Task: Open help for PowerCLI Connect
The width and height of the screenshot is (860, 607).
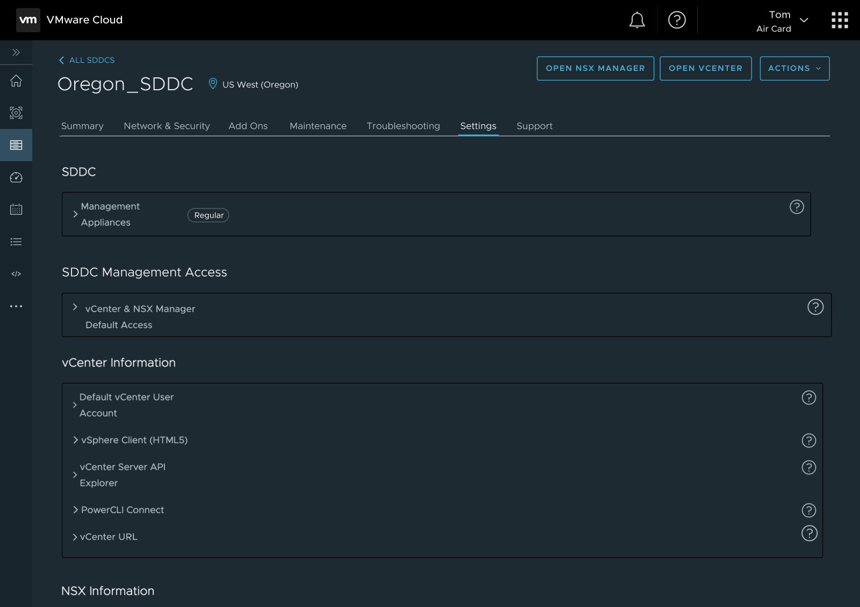Action: 809,510
